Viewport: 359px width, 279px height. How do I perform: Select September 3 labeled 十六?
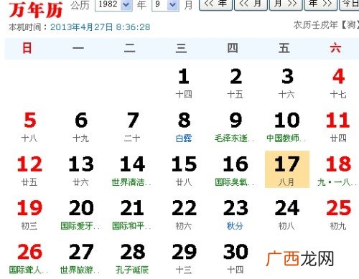click(x=287, y=83)
